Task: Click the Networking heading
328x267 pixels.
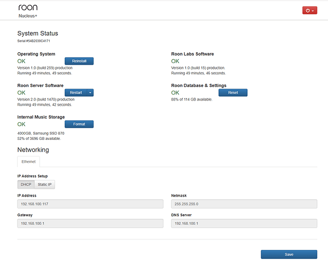Action: 33,150
